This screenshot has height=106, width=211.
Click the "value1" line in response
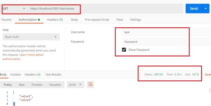pos(26,96)
